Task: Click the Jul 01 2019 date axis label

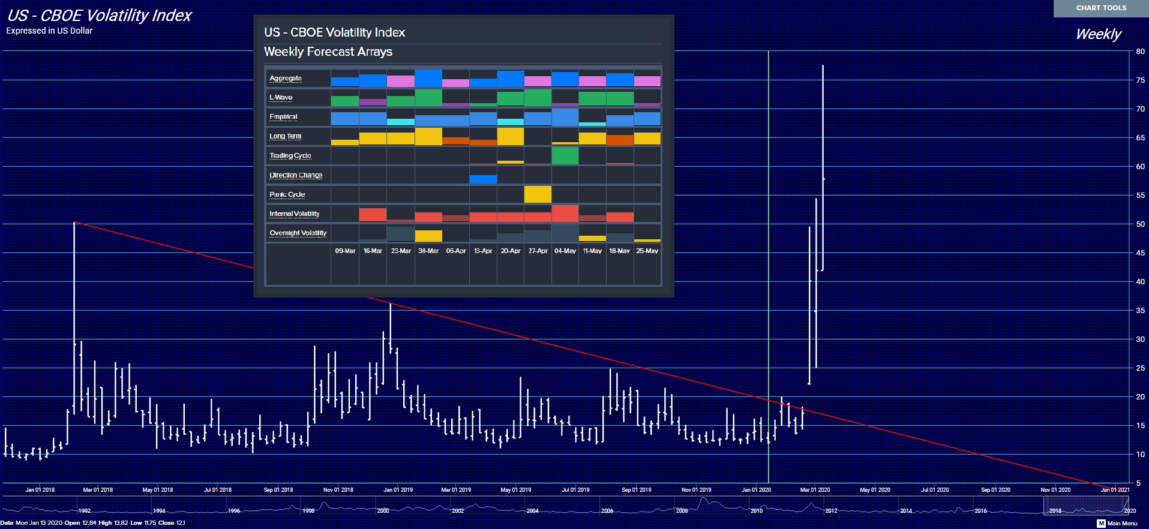Action: [575, 490]
